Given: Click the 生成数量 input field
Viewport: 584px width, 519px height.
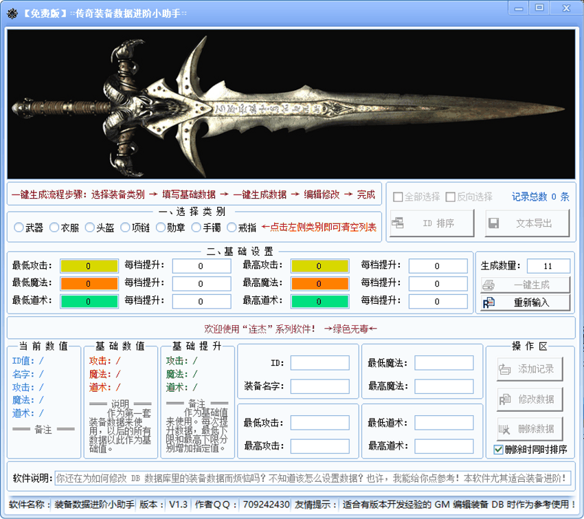Looking at the screenshot, I should (548, 266).
